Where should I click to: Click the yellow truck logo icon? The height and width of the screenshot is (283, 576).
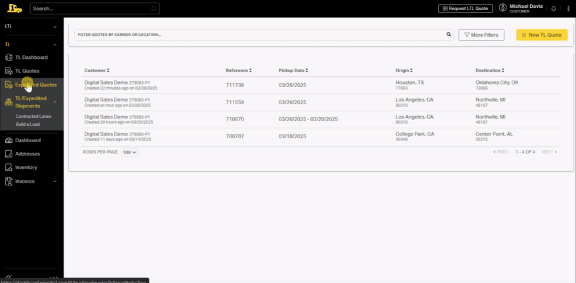coord(13,9)
